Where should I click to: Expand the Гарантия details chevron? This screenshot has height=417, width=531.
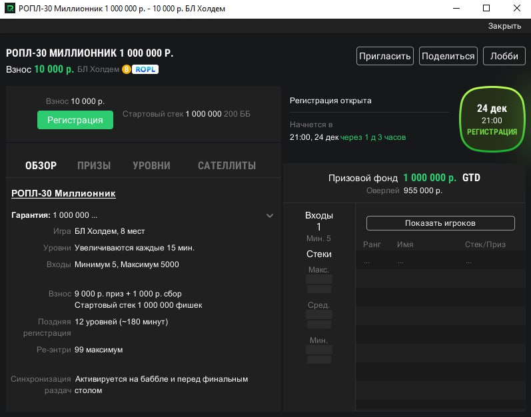click(x=270, y=216)
